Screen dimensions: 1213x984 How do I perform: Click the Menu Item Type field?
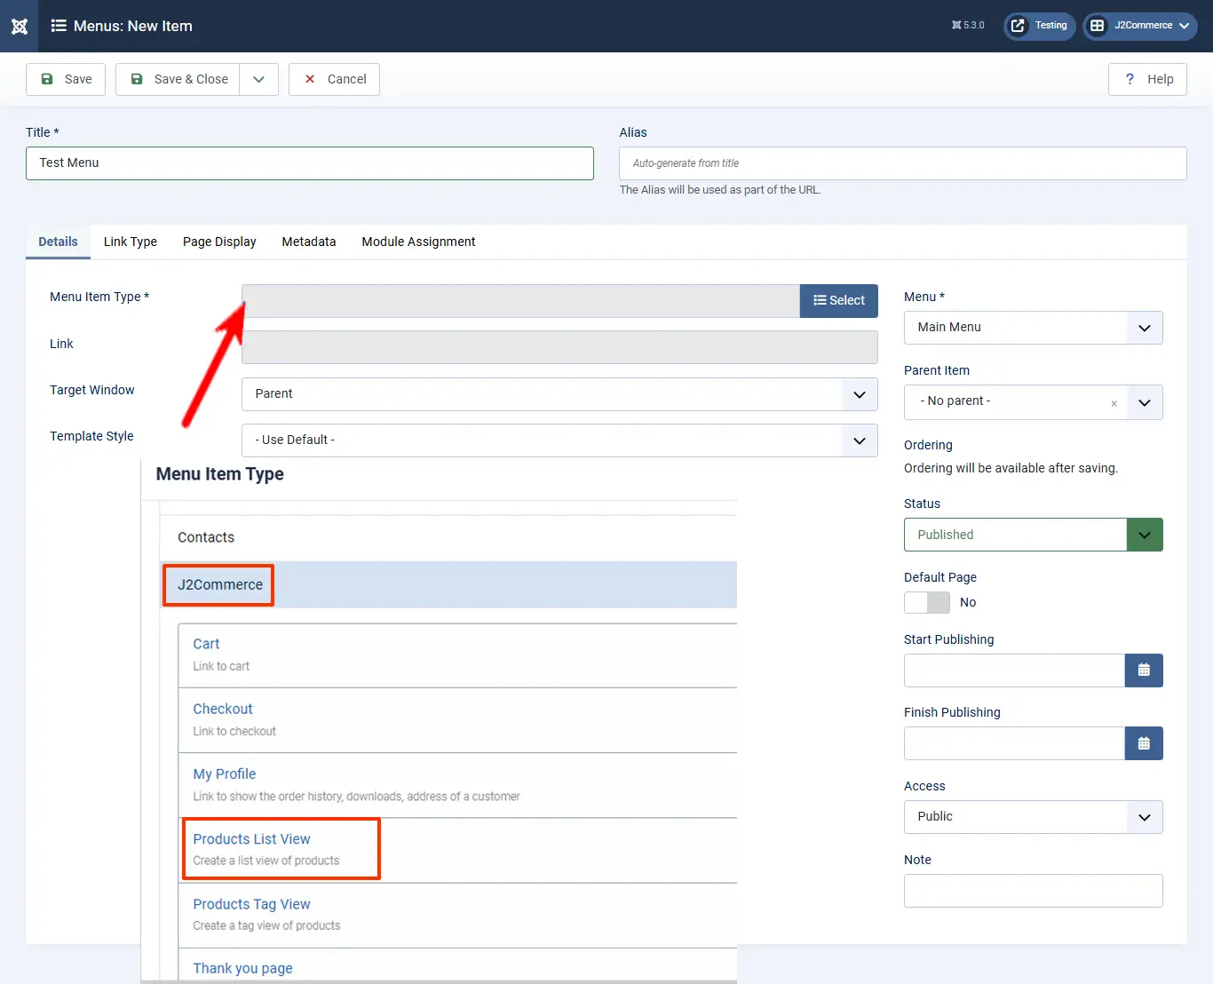point(521,301)
